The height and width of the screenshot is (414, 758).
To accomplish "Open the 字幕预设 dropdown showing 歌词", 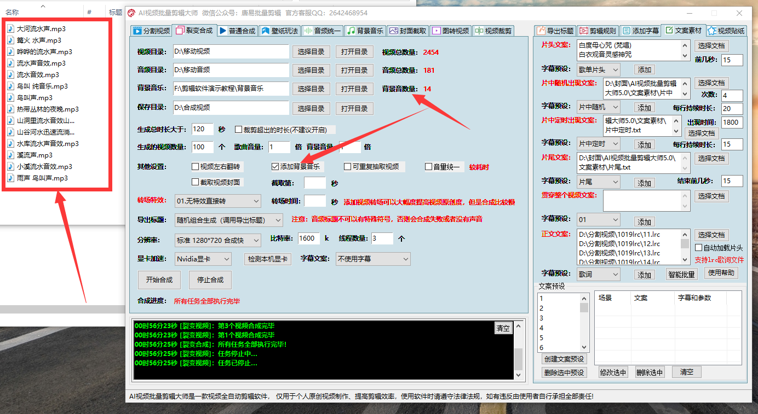I will [599, 275].
